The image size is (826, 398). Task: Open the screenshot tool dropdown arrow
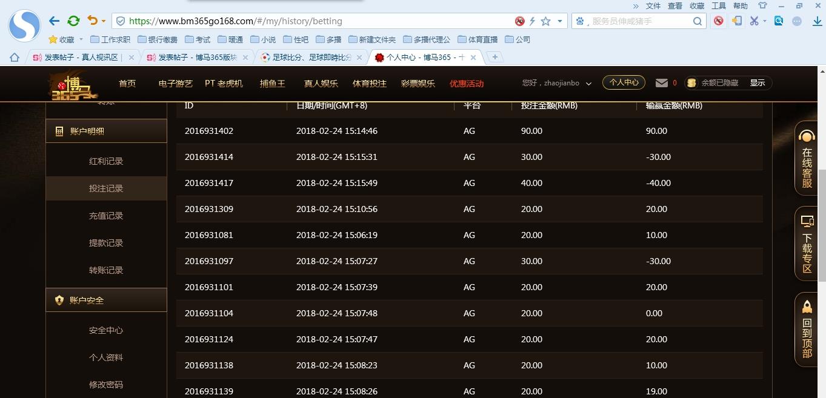[764, 21]
